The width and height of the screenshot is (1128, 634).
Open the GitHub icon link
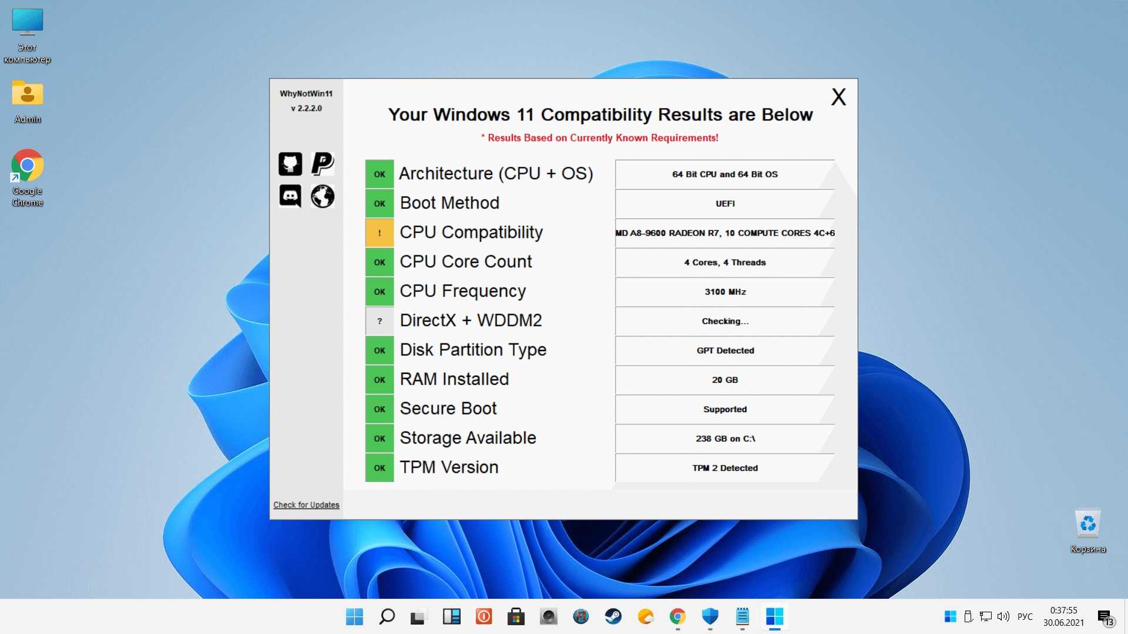tap(290, 164)
